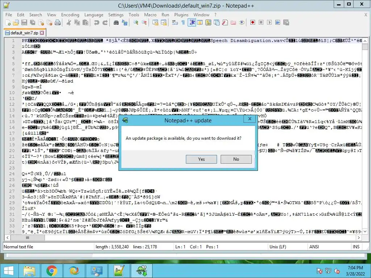The image size is (371, 278).
Task: Run macro multiple times icon
Action: coord(278,22)
